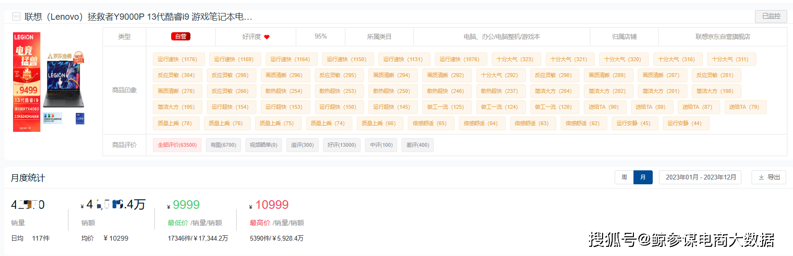Open the date range field 2023年01月 - 2023年12月
Viewport: 793px width, 256px height.
[x=700, y=178]
